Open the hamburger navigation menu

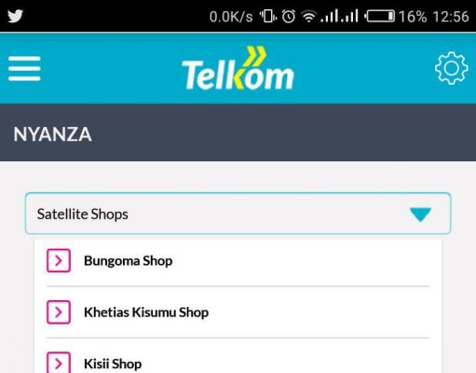click(x=24, y=69)
